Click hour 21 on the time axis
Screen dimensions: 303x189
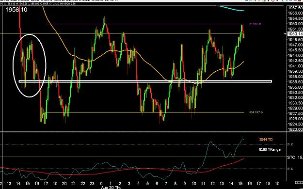click(x=73, y=183)
